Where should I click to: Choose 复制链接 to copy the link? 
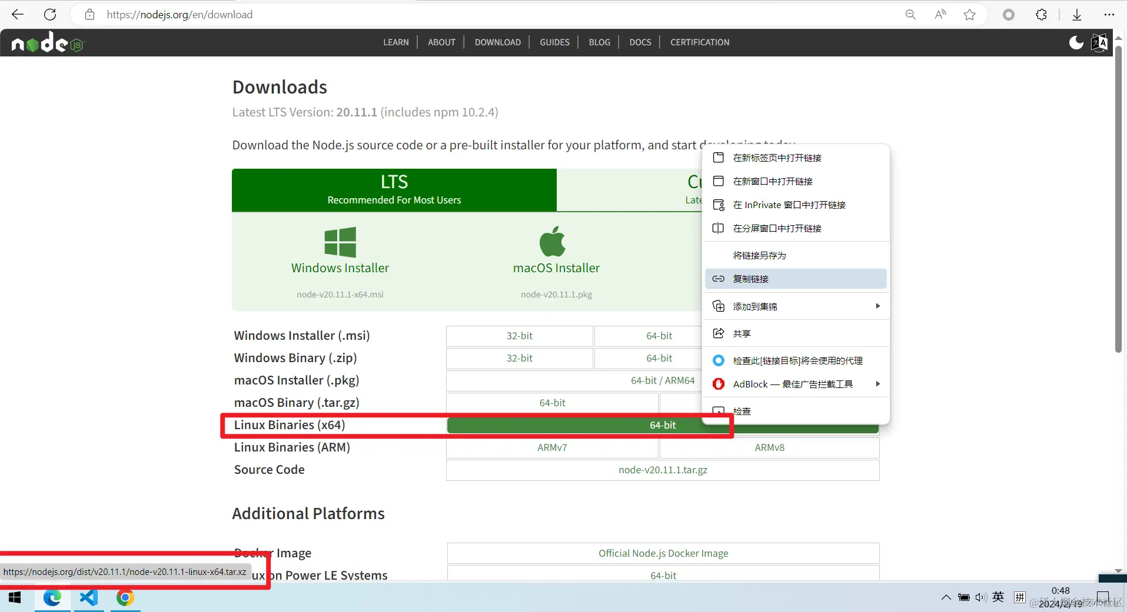[x=796, y=279]
